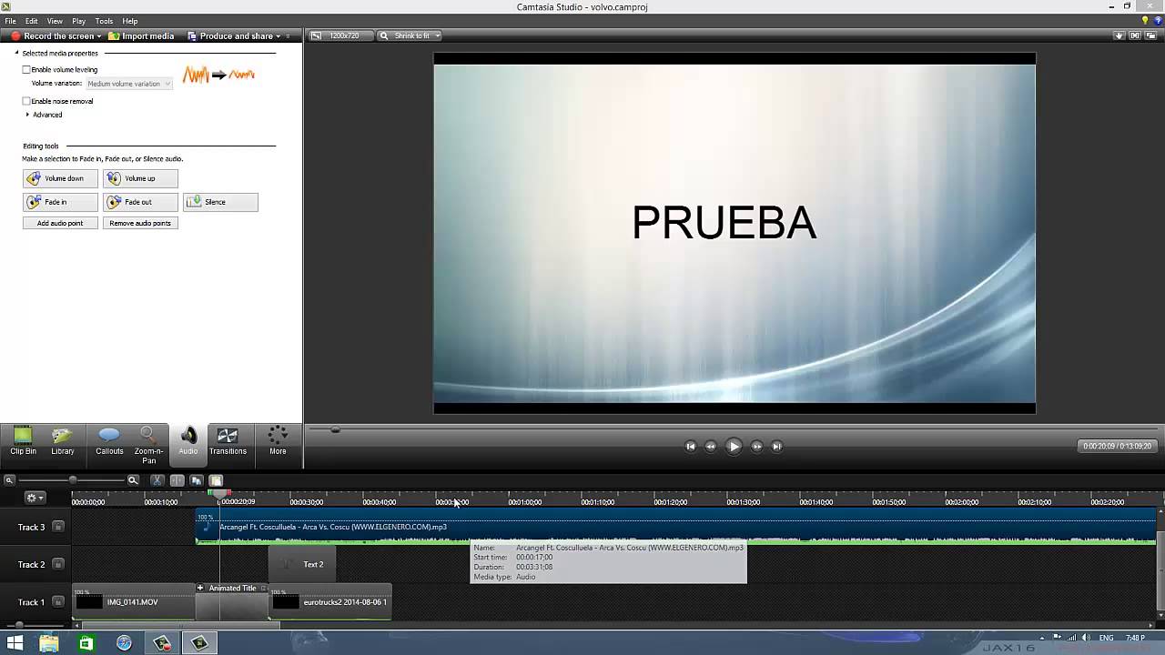Click the blue help question icon
The height and width of the screenshot is (655, 1165).
pyautogui.click(x=1157, y=20)
